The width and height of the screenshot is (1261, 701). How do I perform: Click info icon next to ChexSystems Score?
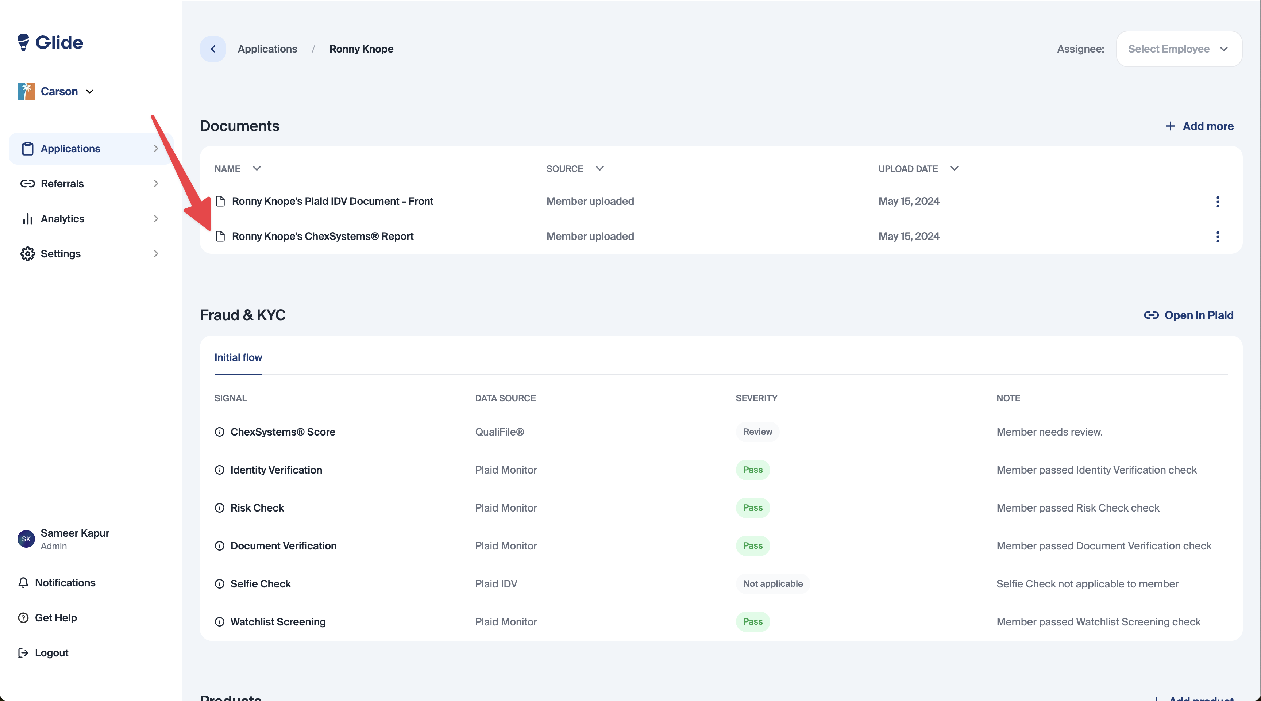[x=220, y=432]
